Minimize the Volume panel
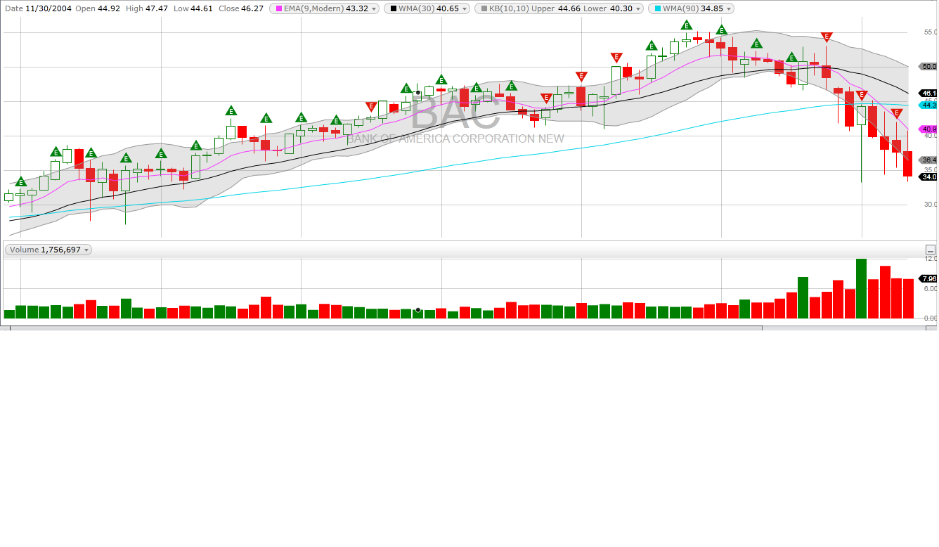 [x=931, y=250]
